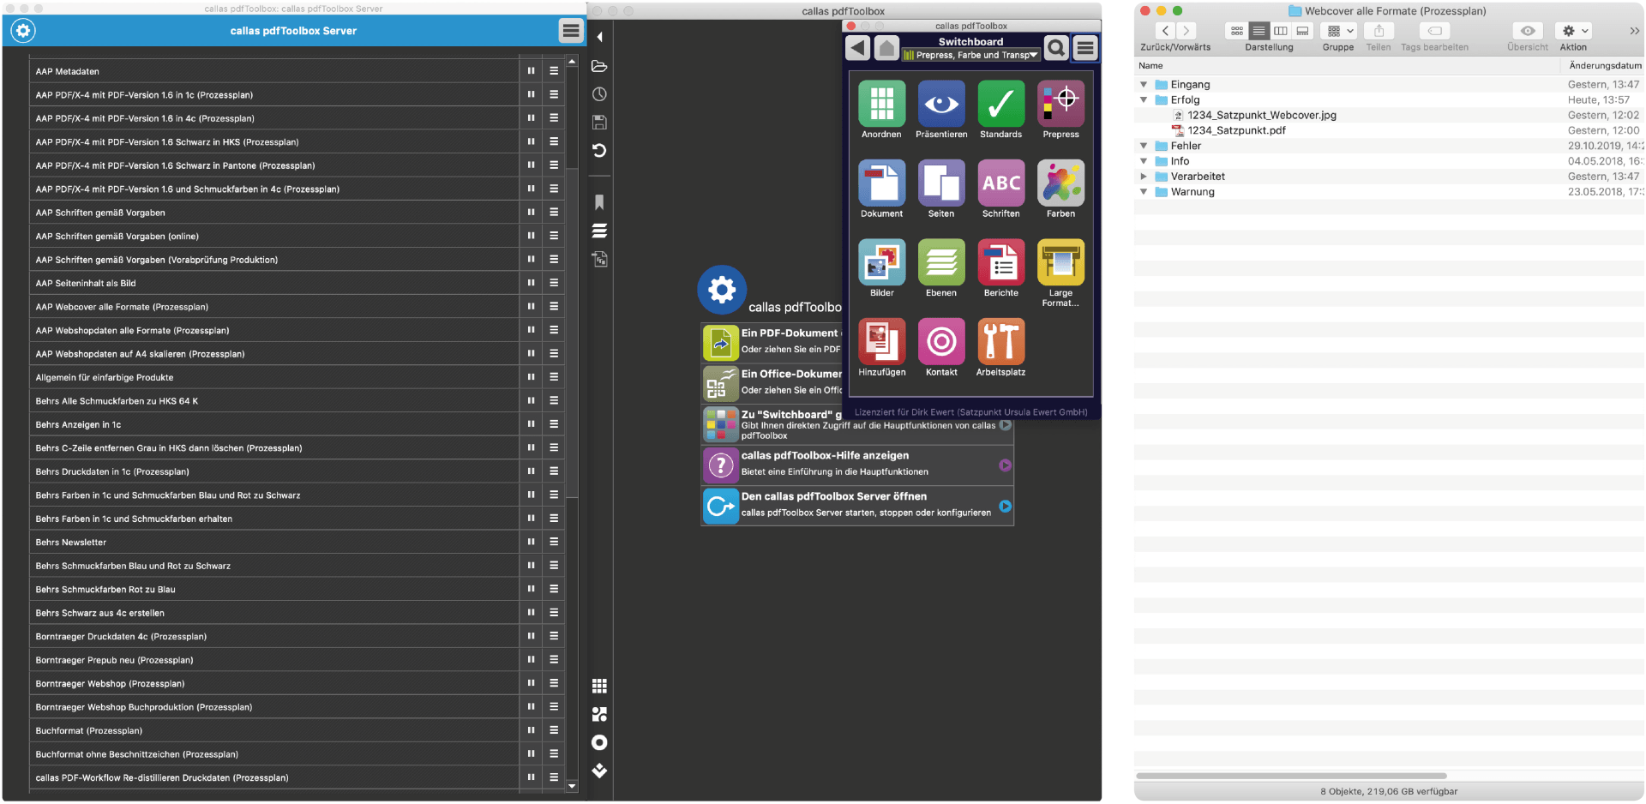Screen dimensions: 1646x804
Task: Switch Finder to icon view
Action: (x=1237, y=31)
